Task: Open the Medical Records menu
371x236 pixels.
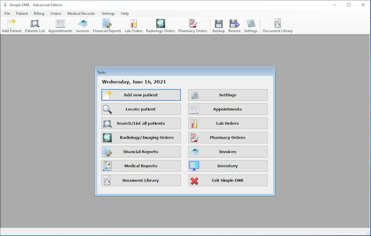Action: pyautogui.click(x=81, y=14)
